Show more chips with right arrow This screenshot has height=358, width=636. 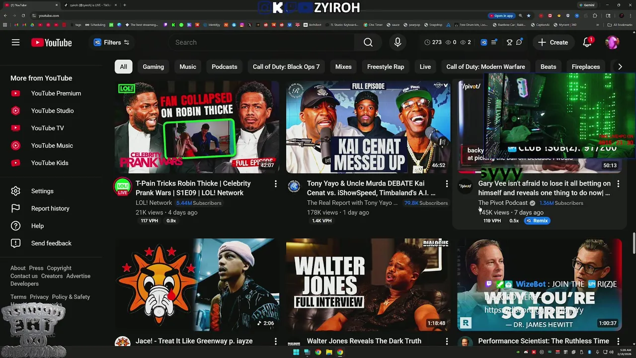coord(620,67)
